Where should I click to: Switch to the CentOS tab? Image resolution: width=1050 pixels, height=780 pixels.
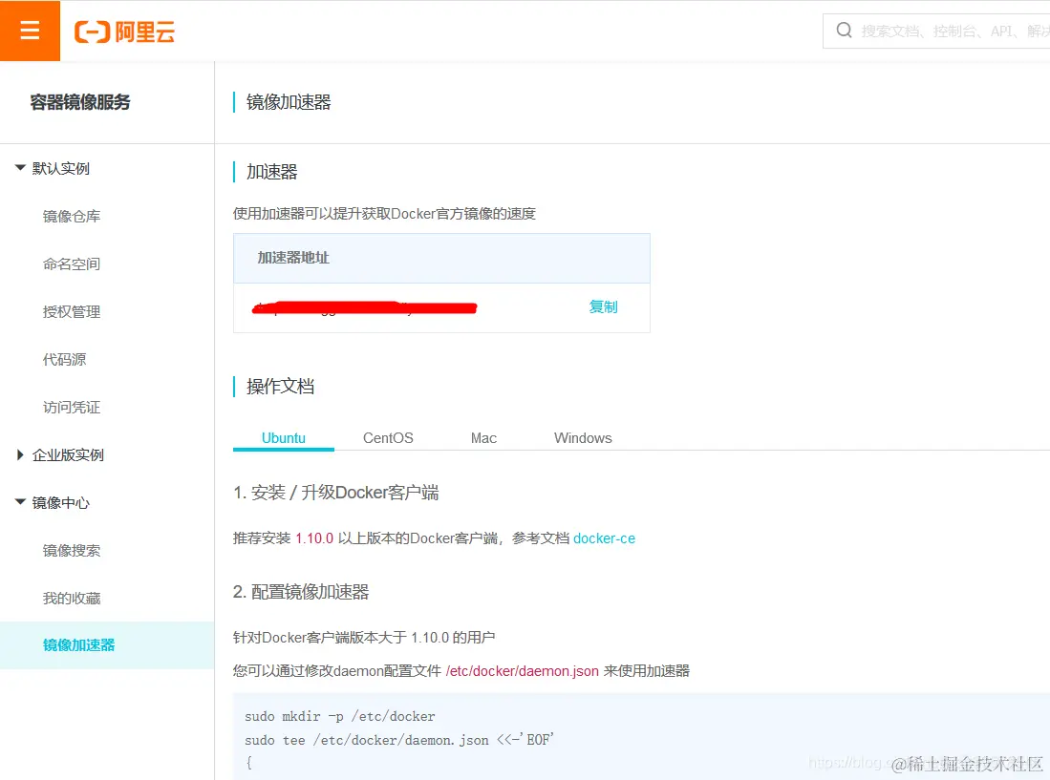pyautogui.click(x=388, y=438)
